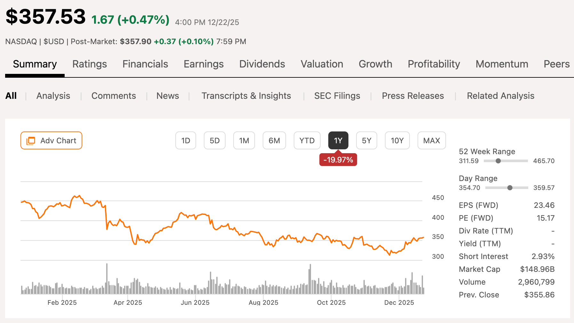The width and height of the screenshot is (574, 323).
Task: Open the SEC Filings section
Action: pyautogui.click(x=337, y=96)
